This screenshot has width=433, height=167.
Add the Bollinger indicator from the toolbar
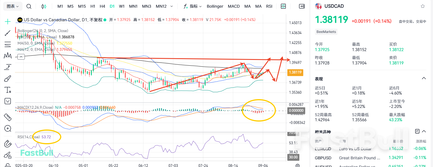click(215, 6)
